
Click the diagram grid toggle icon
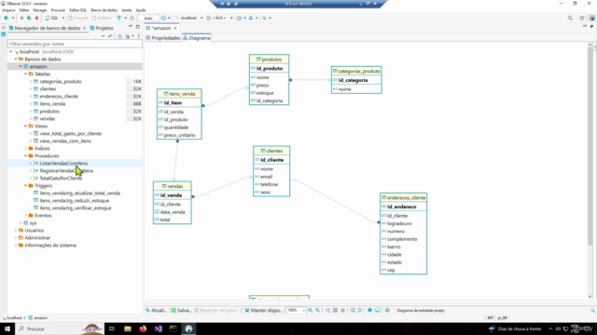point(335,310)
